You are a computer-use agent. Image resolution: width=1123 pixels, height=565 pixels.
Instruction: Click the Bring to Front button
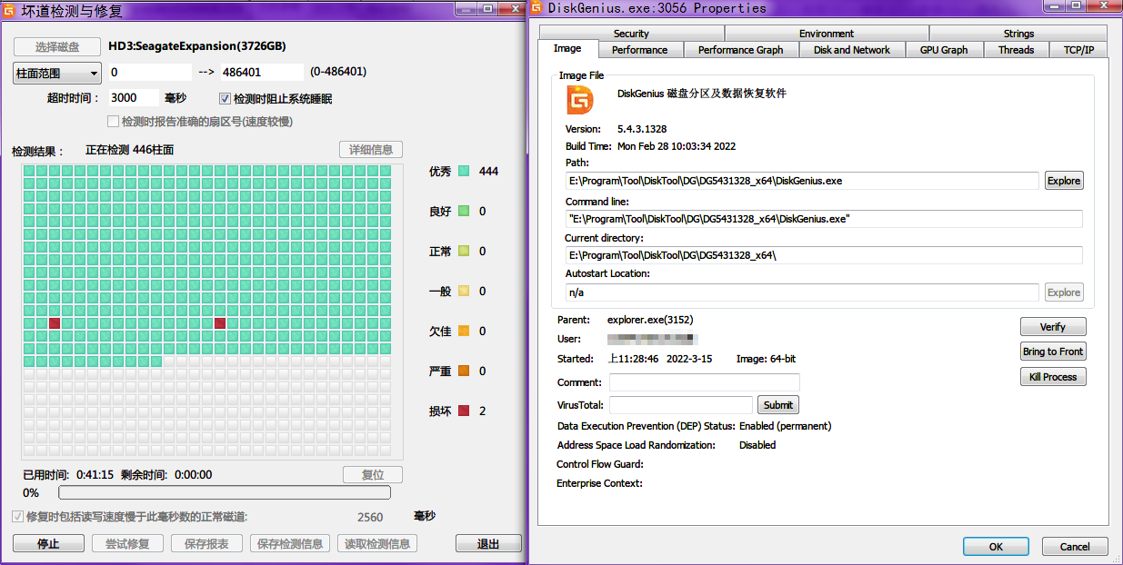point(1053,352)
